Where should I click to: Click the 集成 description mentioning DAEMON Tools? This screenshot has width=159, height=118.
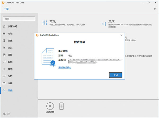[130, 26]
